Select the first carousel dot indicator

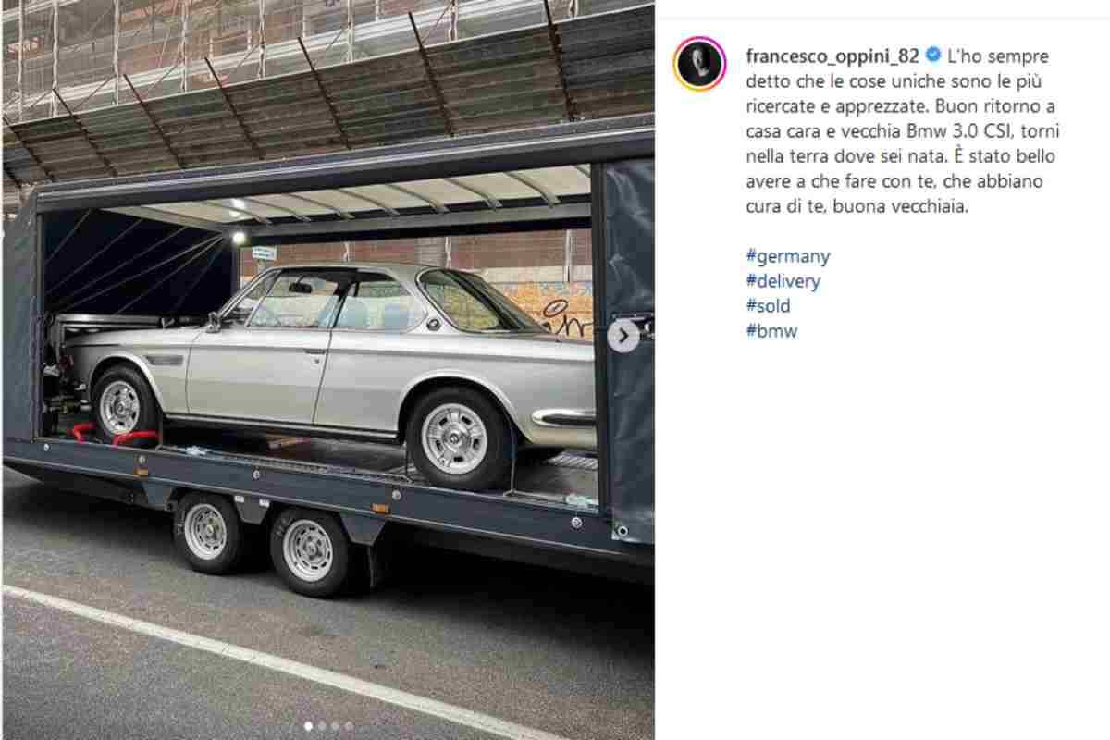point(308,726)
